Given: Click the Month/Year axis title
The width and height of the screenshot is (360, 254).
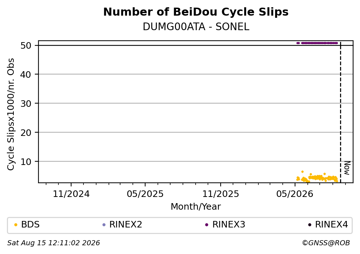Looking at the screenshot, I should [x=196, y=207].
